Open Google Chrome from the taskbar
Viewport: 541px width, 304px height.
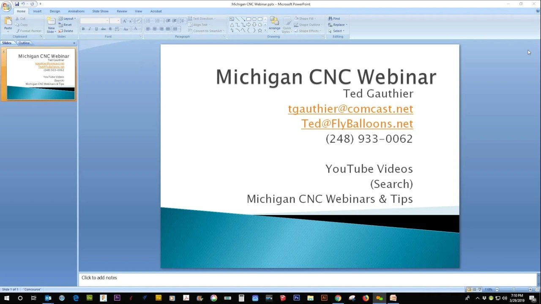pyautogui.click(x=338, y=298)
